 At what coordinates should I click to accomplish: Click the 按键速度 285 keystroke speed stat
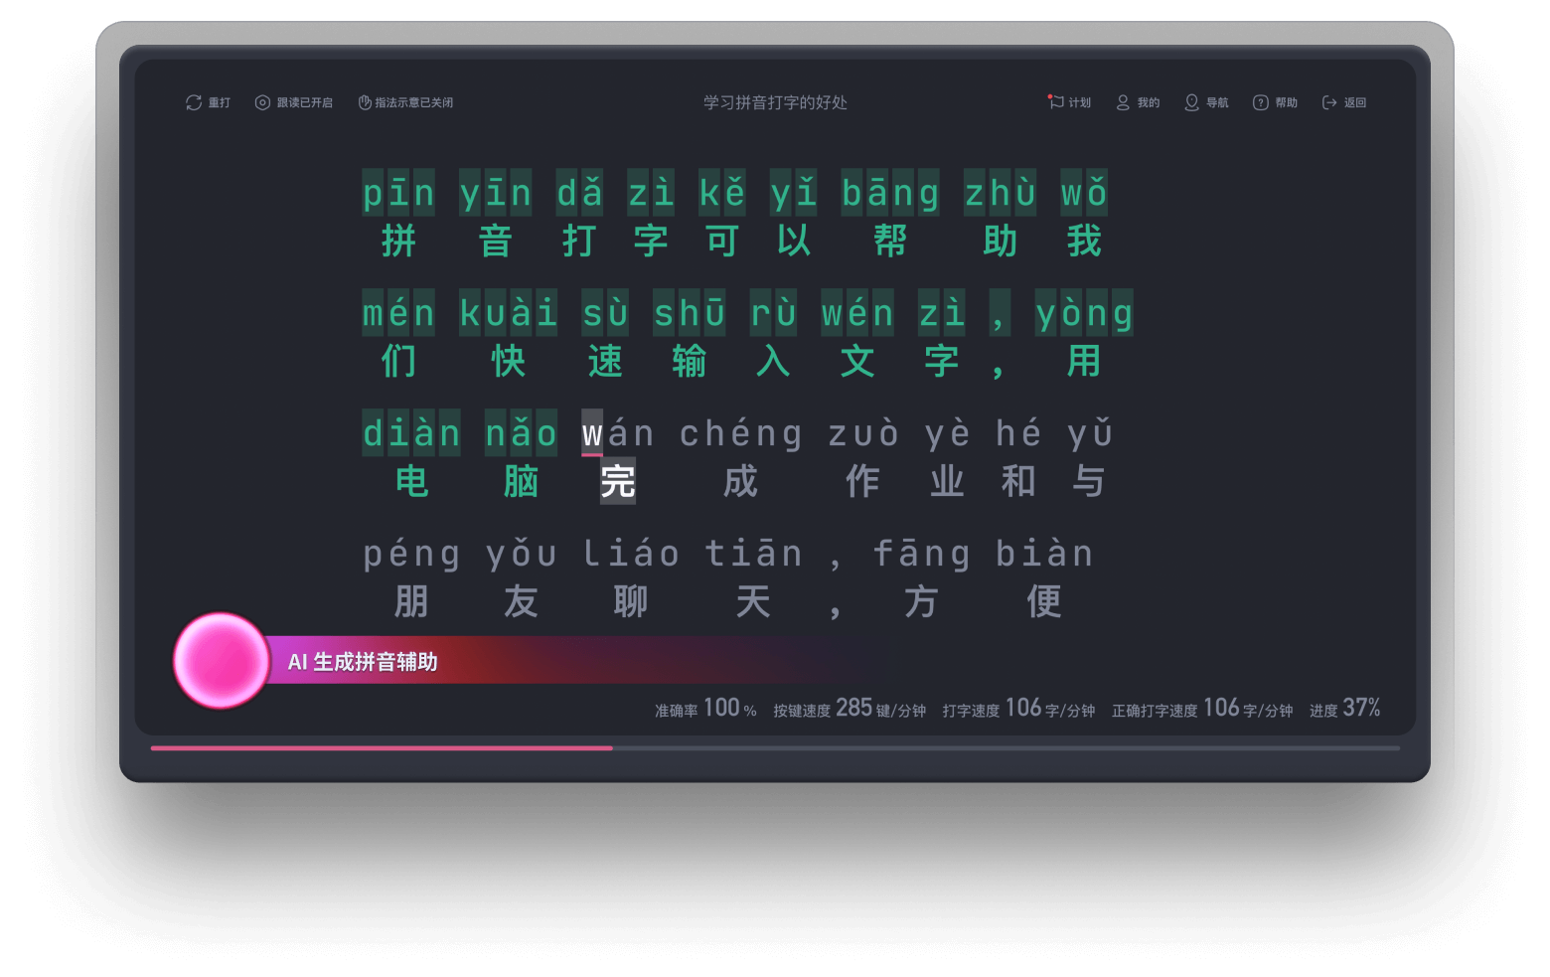click(850, 709)
